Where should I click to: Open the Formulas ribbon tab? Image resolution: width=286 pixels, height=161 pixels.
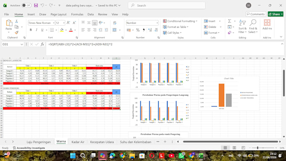click(77, 14)
